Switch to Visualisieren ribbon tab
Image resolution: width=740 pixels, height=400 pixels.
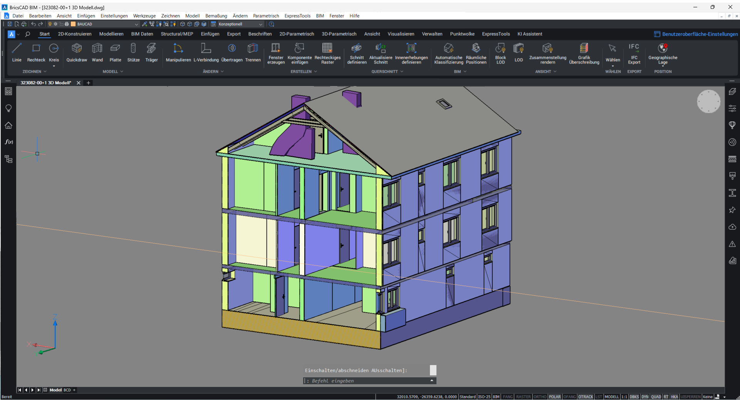[401, 34]
